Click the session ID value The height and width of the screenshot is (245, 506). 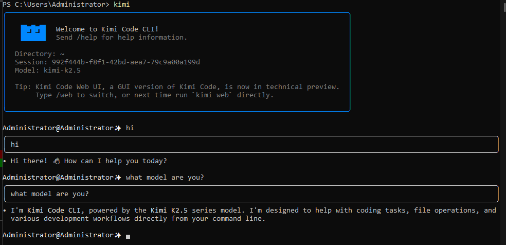click(x=125, y=62)
